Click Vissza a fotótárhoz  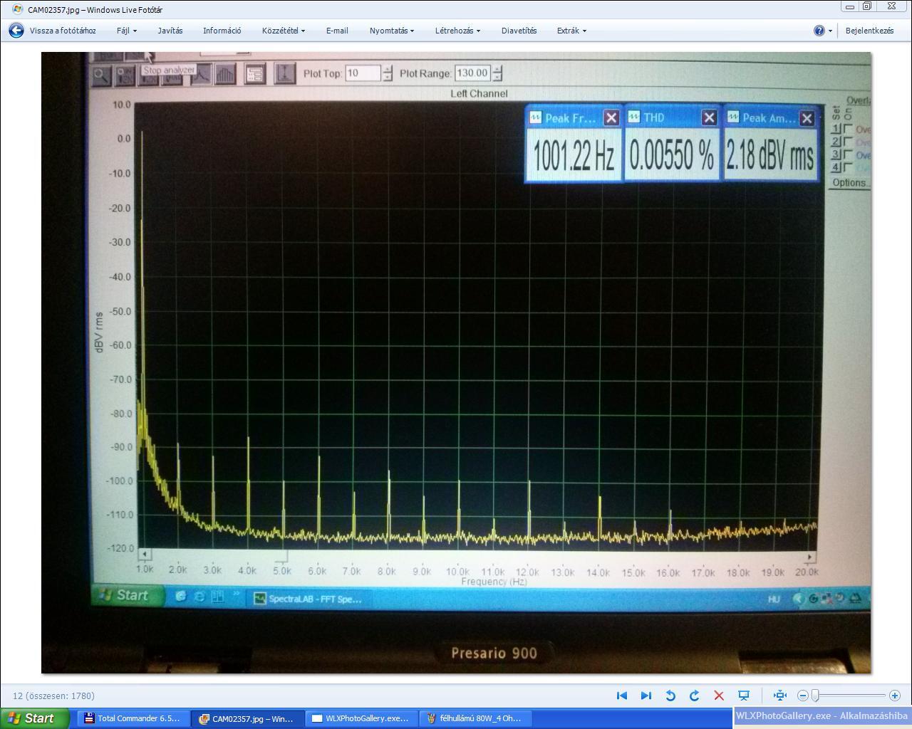[63, 31]
